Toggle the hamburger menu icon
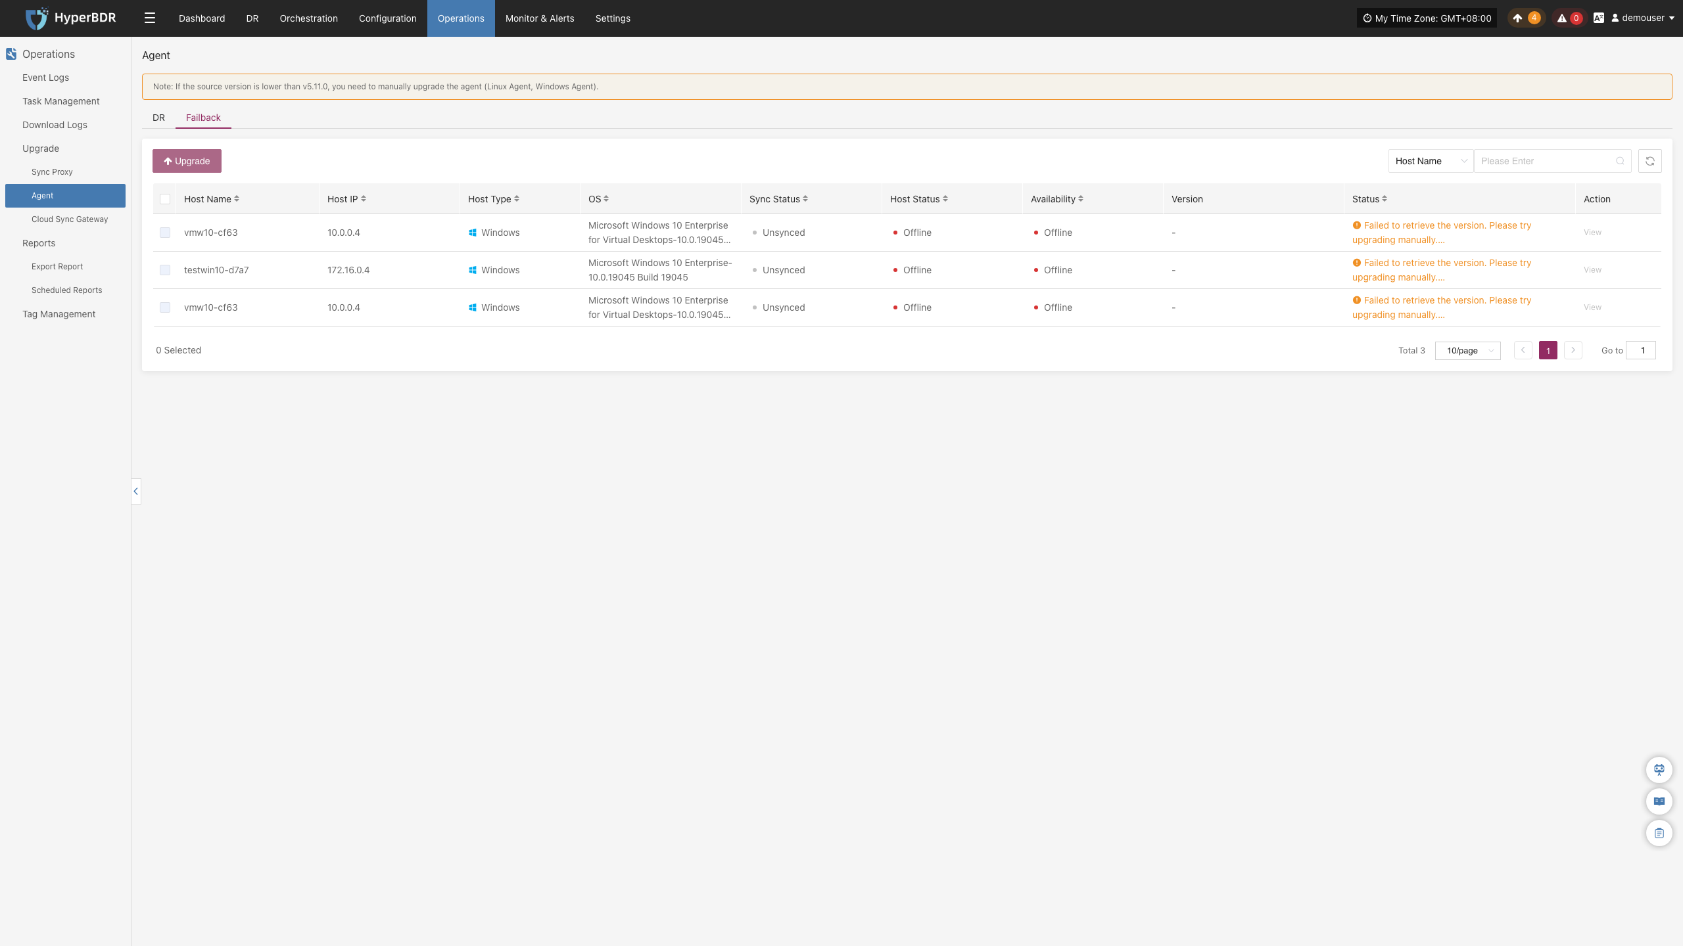 (x=150, y=18)
